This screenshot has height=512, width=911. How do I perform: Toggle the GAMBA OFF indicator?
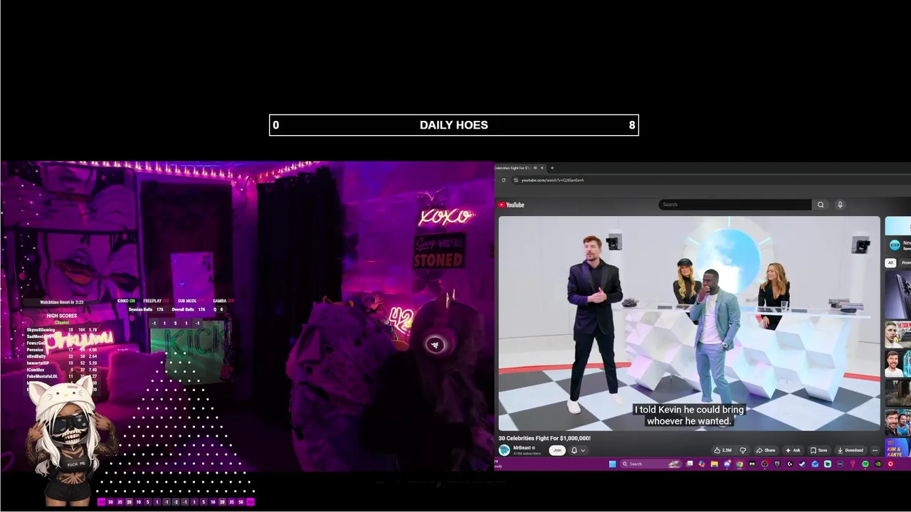pyautogui.click(x=223, y=301)
